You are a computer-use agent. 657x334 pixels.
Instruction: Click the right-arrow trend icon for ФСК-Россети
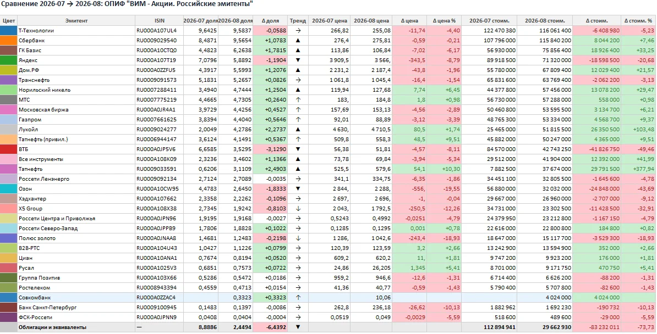pyautogui.click(x=298, y=318)
